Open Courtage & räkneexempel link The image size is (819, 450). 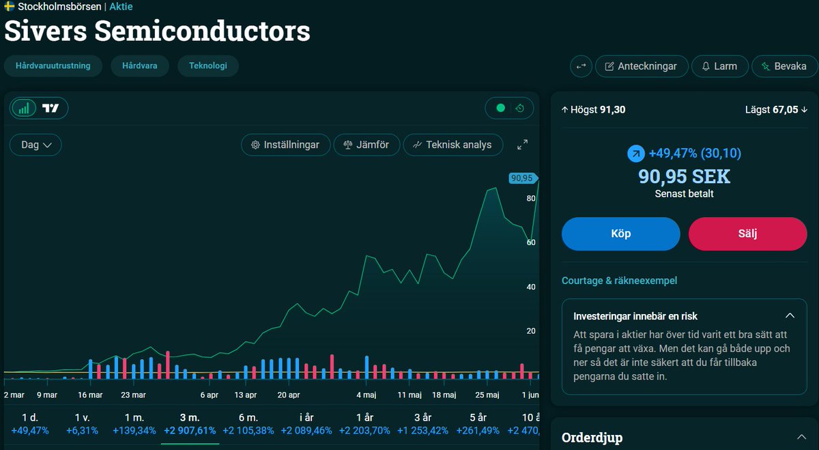tap(619, 281)
